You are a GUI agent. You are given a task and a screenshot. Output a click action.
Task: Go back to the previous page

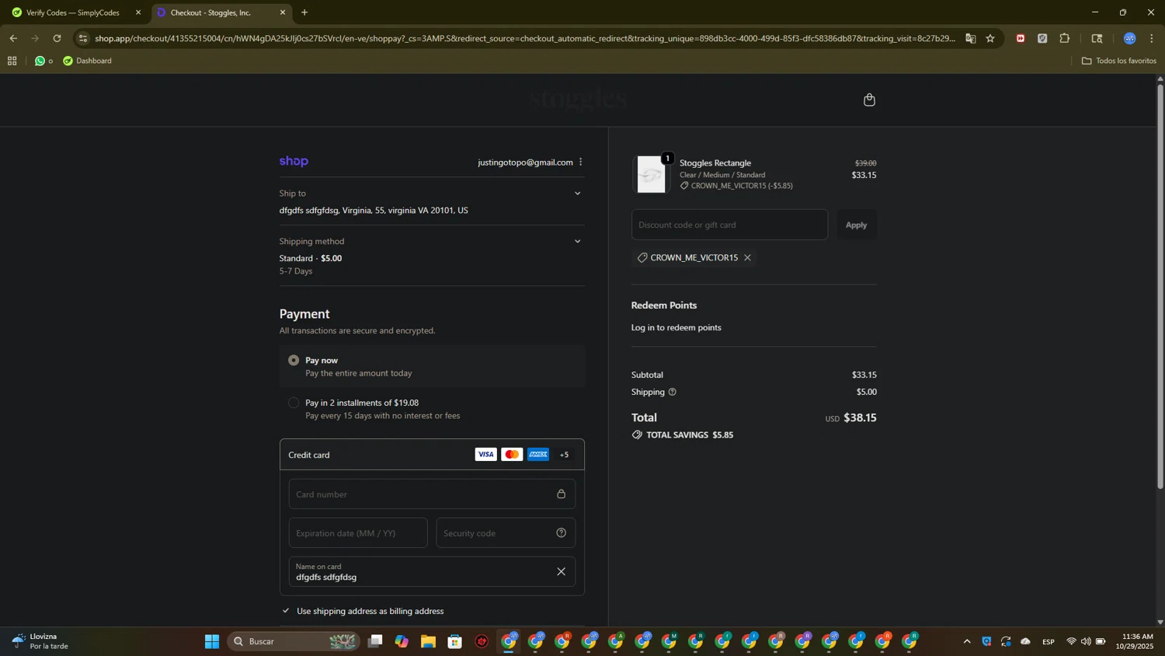(x=13, y=38)
